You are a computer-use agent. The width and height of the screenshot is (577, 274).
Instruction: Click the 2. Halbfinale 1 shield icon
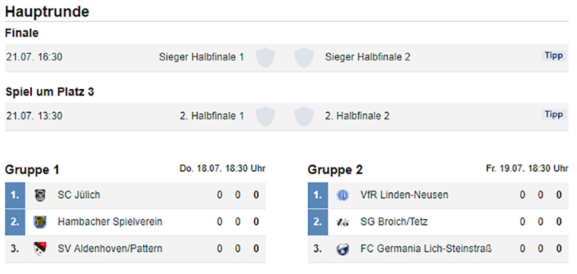pos(265,116)
